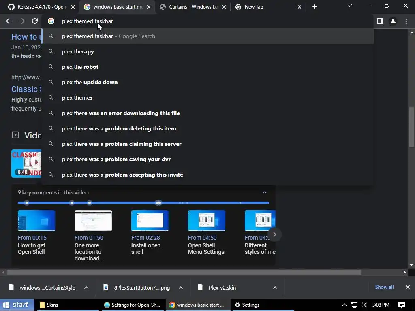Click scroll down arrow of page scrollbar
The height and width of the screenshot is (311, 415).
[x=411, y=265]
